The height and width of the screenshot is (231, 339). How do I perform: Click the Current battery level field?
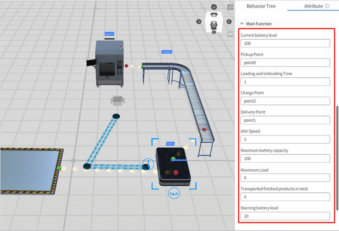[x=285, y=44]
